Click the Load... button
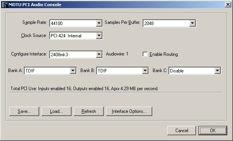This screenshot has width=233, height=141. click(x=56, y=111)
